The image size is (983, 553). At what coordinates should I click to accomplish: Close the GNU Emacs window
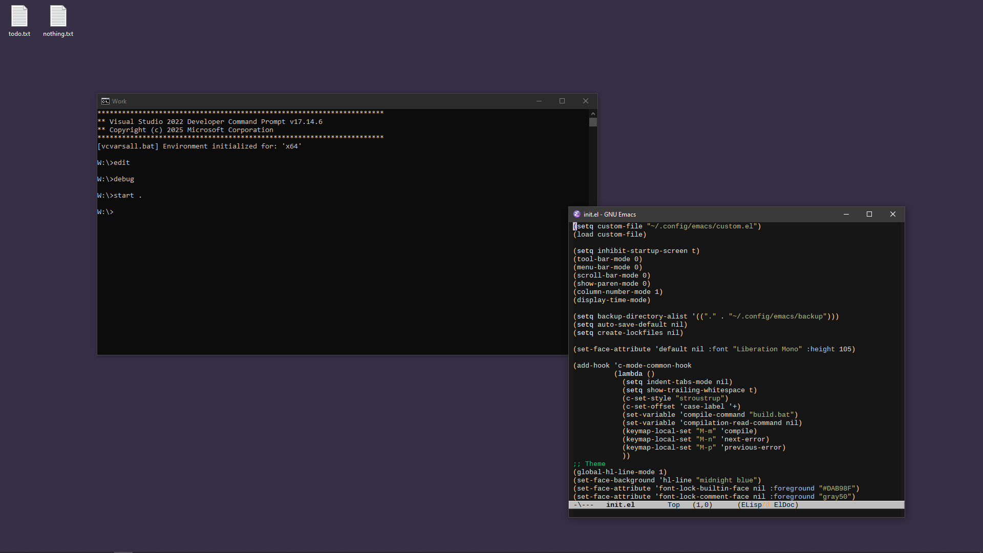click(893, 214)
